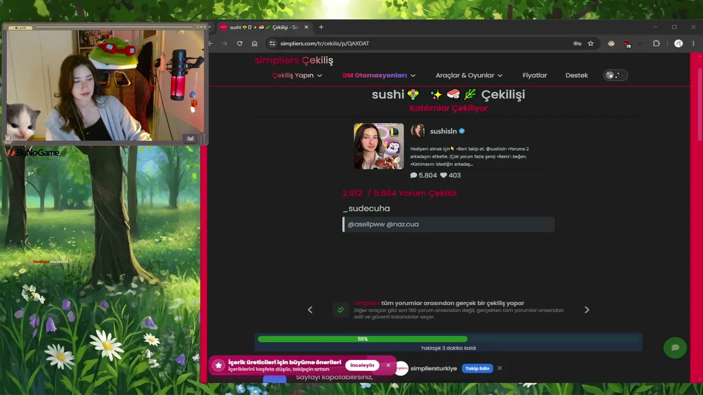This screenshot has width=703, height=395.
Task: Click the giveaway post description text
Action: (470, 156)
